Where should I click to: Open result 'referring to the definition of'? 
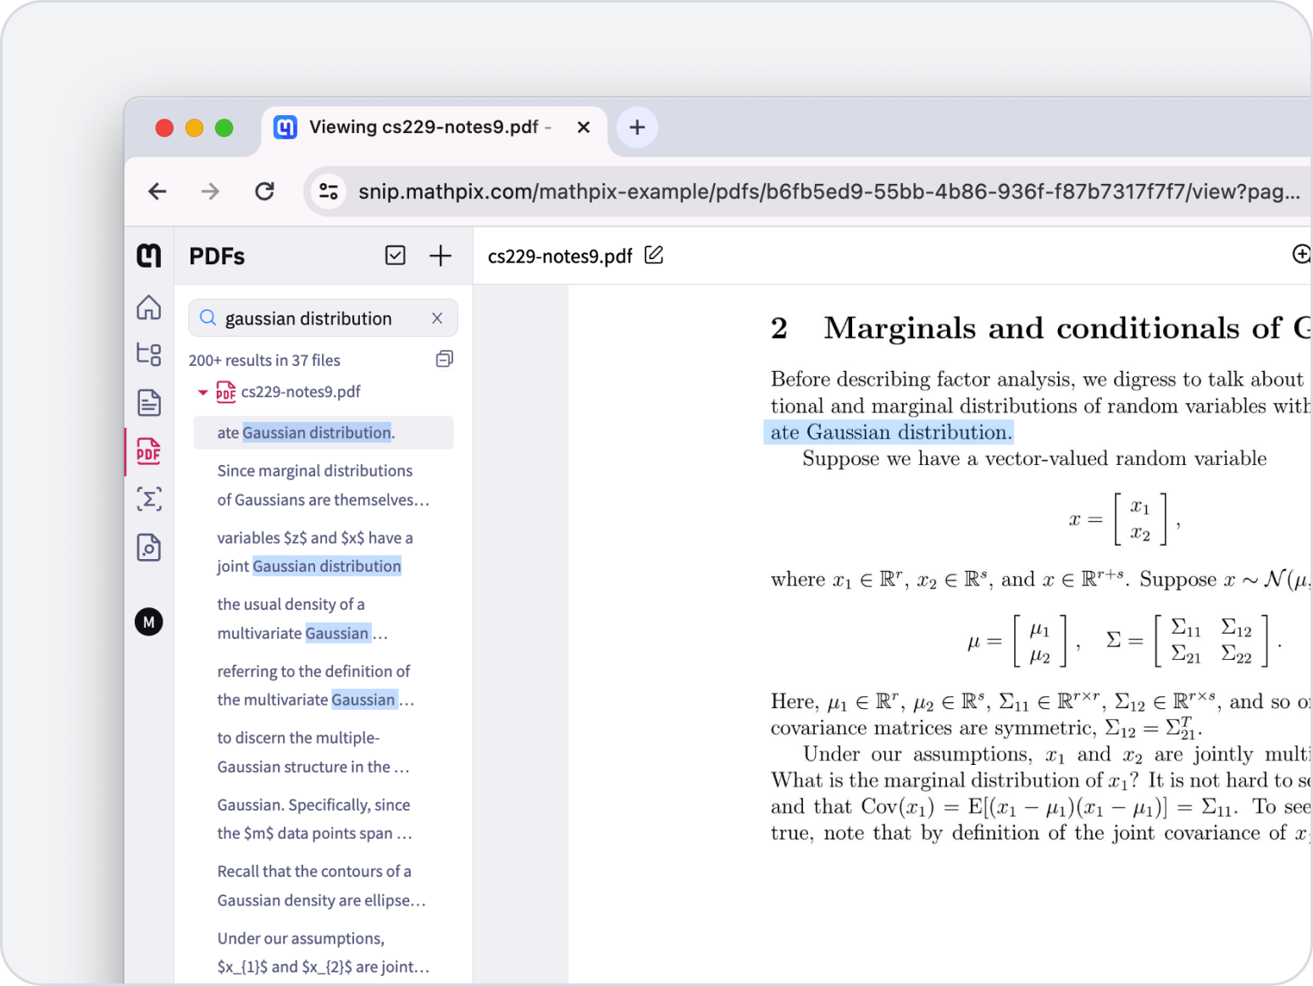point(316,685)
